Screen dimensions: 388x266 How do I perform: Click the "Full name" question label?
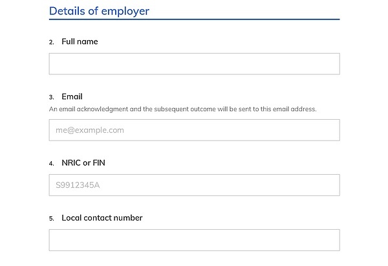(80, 41)
